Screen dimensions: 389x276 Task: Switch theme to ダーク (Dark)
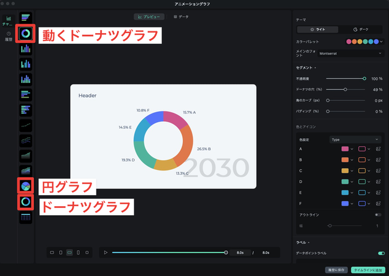coord(361,29)
